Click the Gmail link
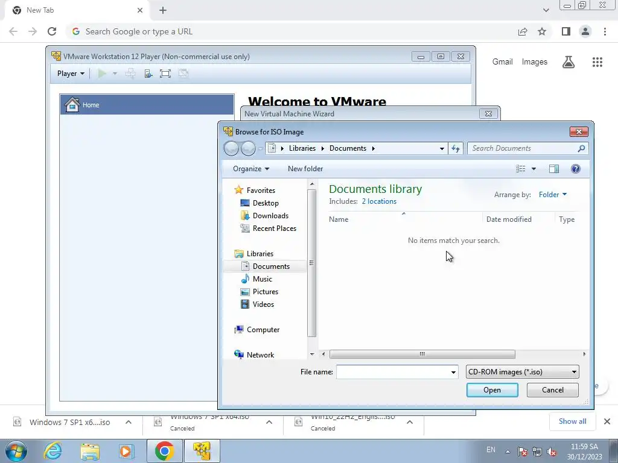This screenshot has height=463, width=618. click(503, 62)
